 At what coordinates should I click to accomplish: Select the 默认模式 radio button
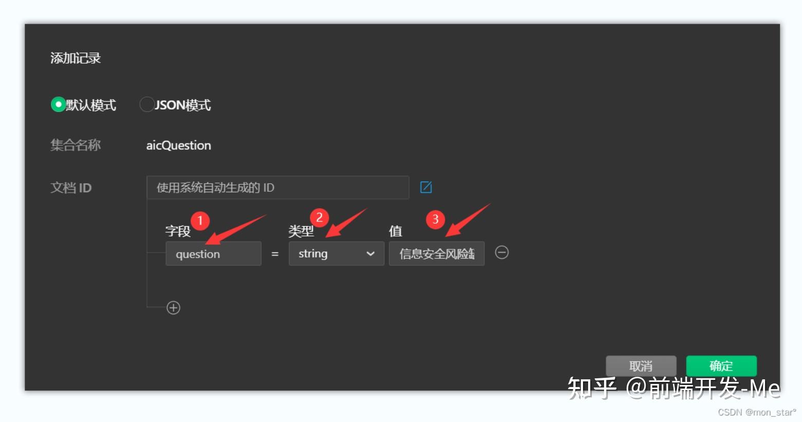point(58,104)
